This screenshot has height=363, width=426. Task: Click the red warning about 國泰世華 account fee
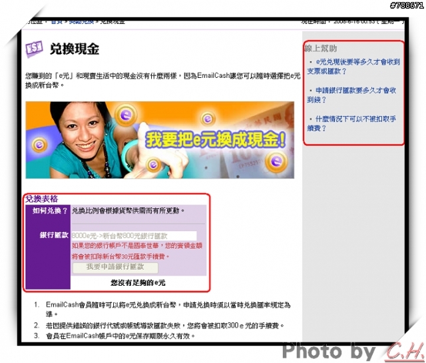pos(137,251)
